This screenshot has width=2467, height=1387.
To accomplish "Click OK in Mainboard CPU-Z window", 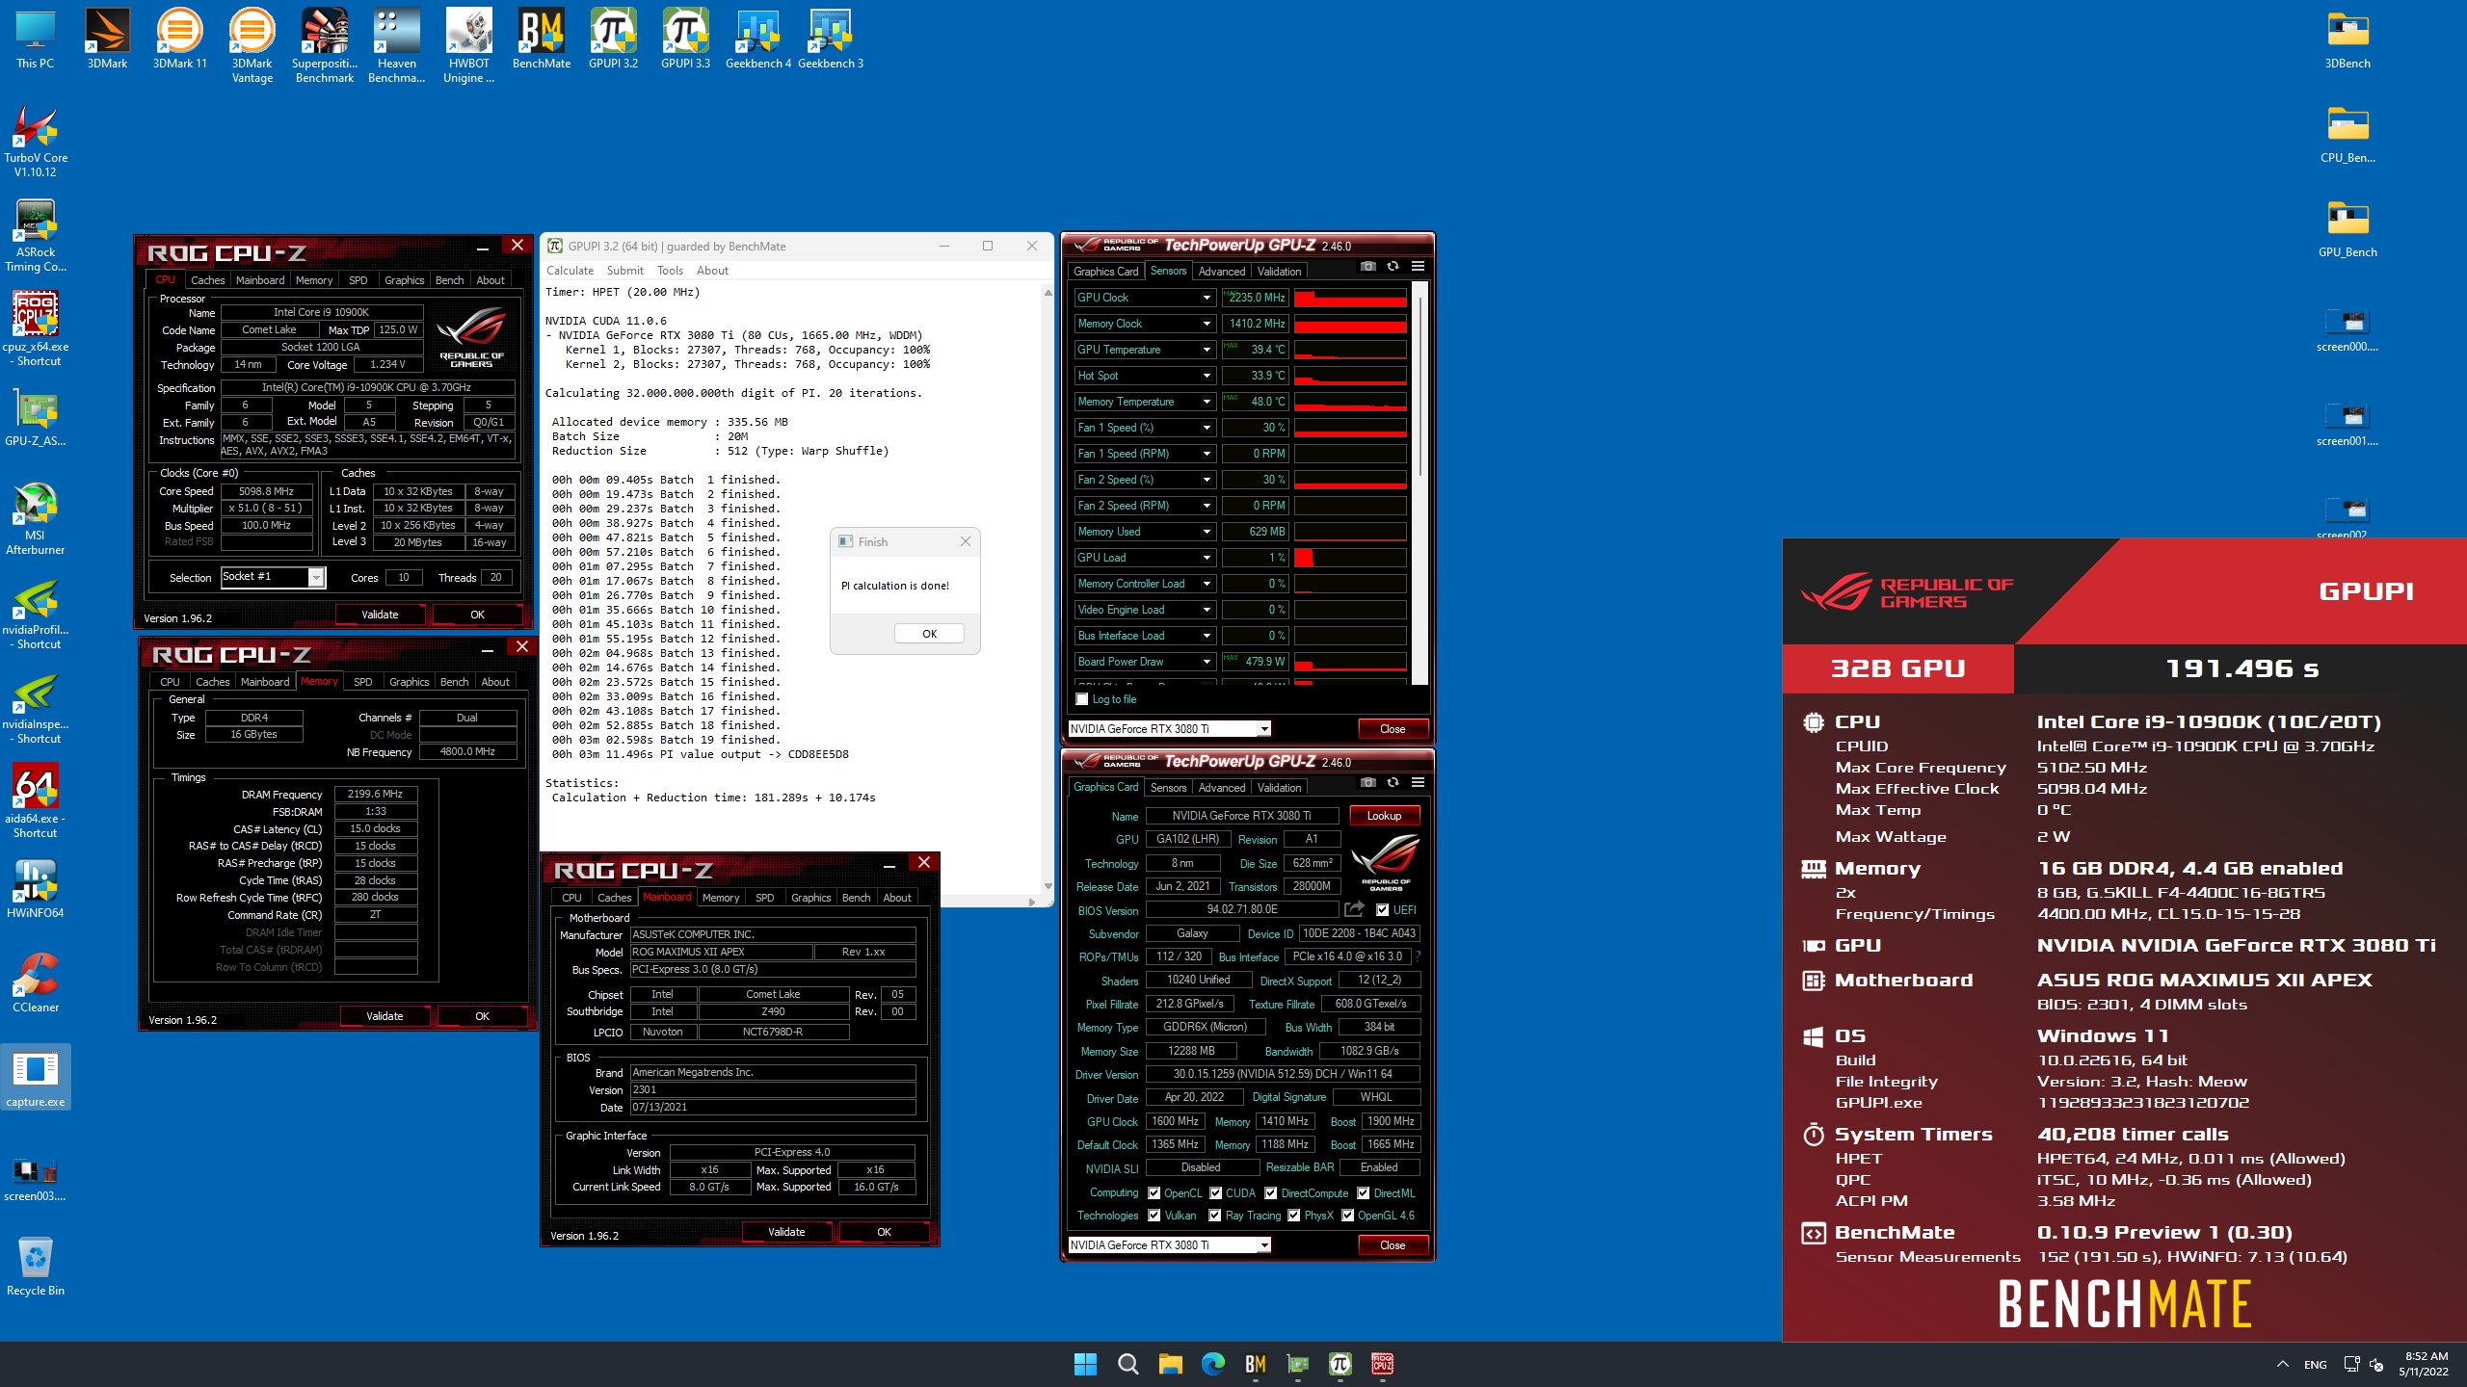I will click(x=884, y=1232).
